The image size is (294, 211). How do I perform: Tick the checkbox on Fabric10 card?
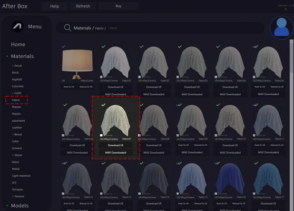(216, 135)
